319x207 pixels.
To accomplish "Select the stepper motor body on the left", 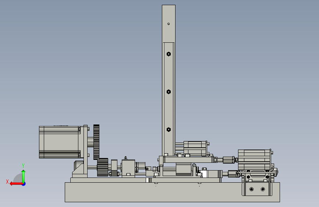I will point(60,142).
